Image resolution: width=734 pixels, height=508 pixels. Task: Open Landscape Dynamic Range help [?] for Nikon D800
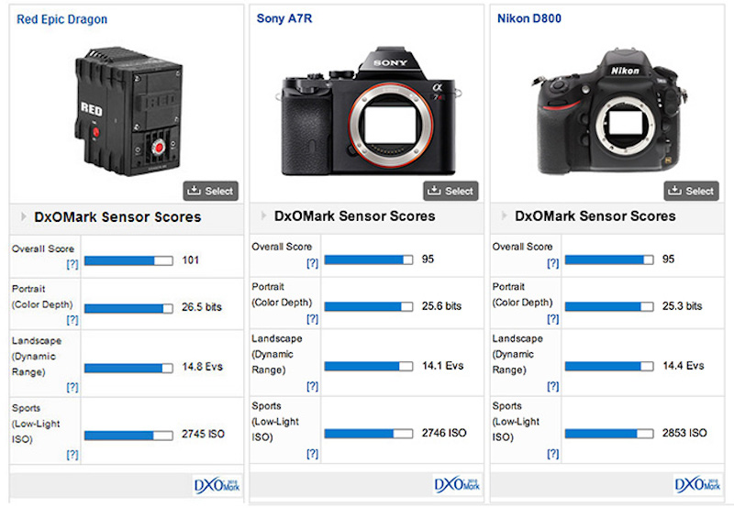(553, 386)
